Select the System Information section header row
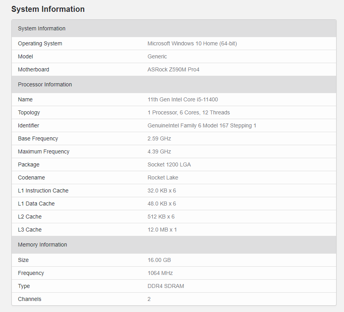344x312 pixels. click(x=174, y=28)
